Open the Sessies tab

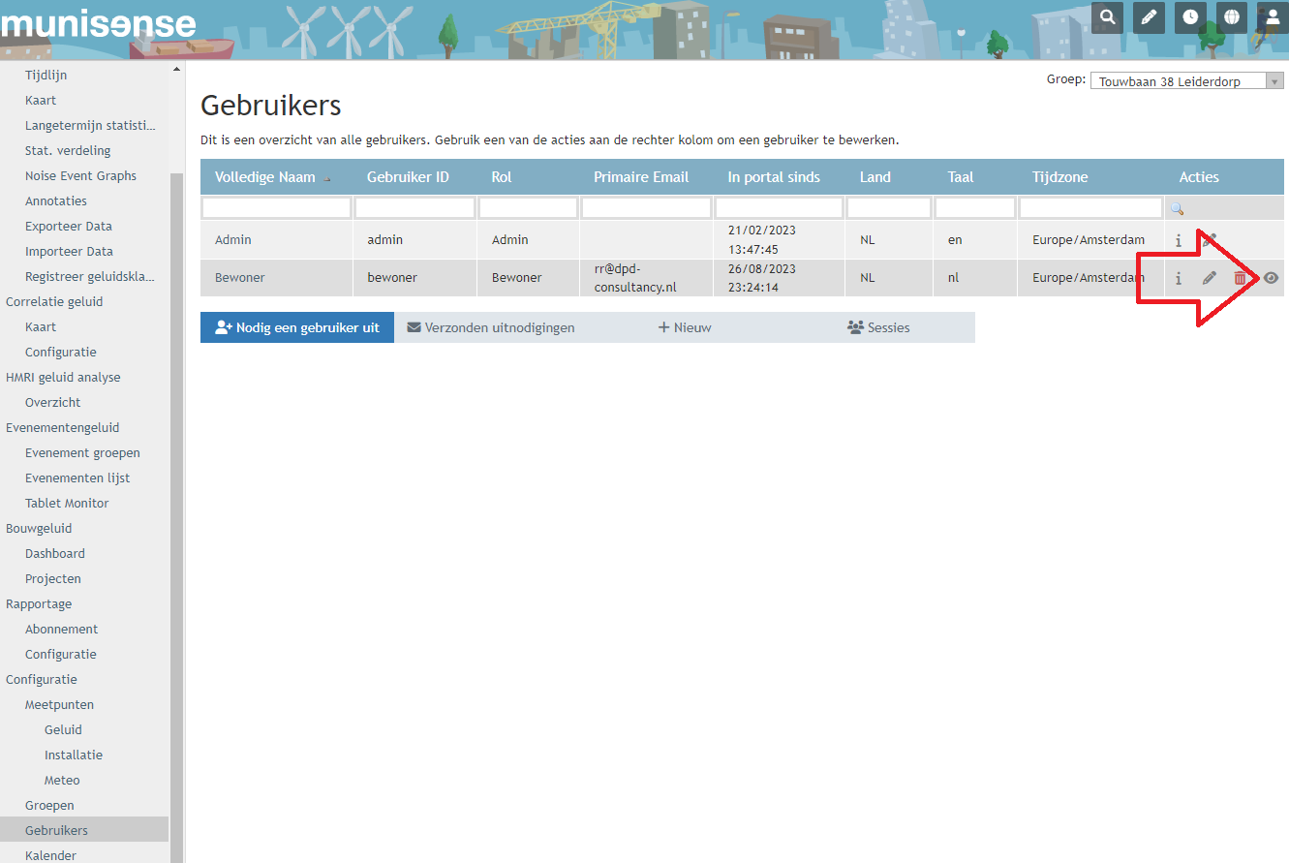[878, 327]
